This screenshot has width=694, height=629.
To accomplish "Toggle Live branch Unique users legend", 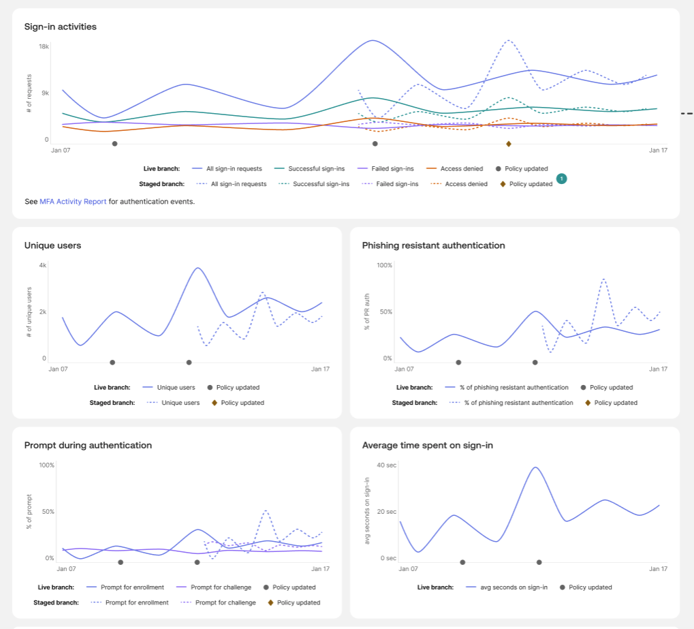I will tap(169, 388).
